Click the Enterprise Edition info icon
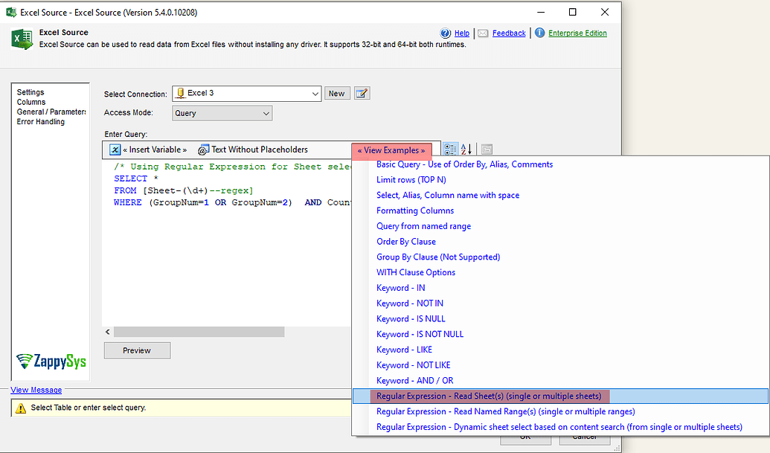 [539, 33]
